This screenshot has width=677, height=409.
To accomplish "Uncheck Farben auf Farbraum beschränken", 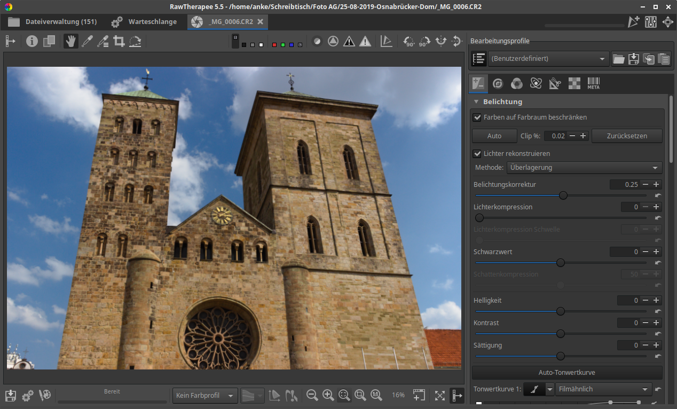I will coord(477,117).
